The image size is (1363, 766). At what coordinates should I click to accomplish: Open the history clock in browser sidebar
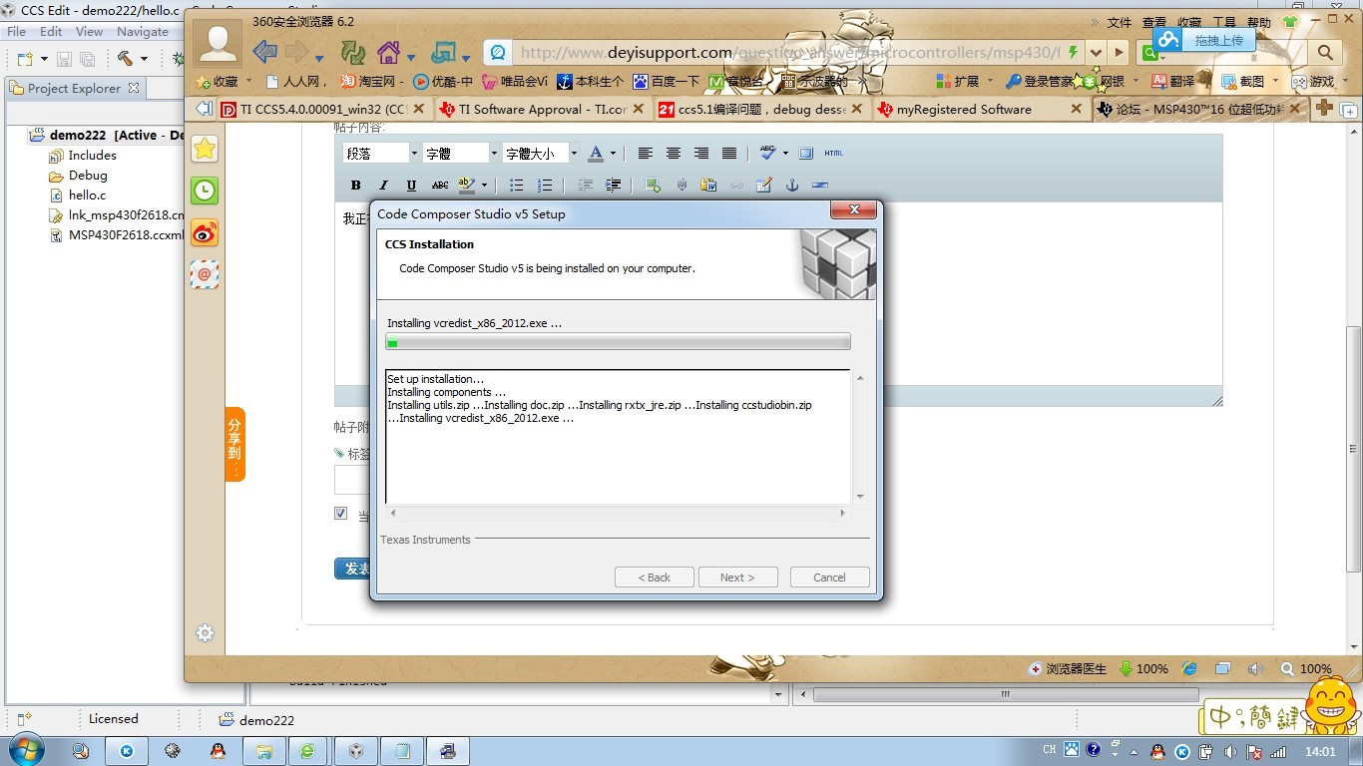(205, 191)
